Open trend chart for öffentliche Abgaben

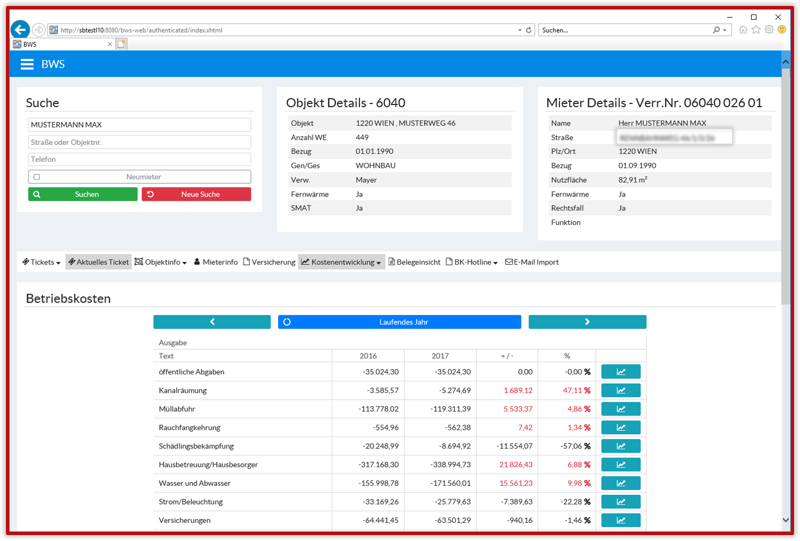[620, 372]
